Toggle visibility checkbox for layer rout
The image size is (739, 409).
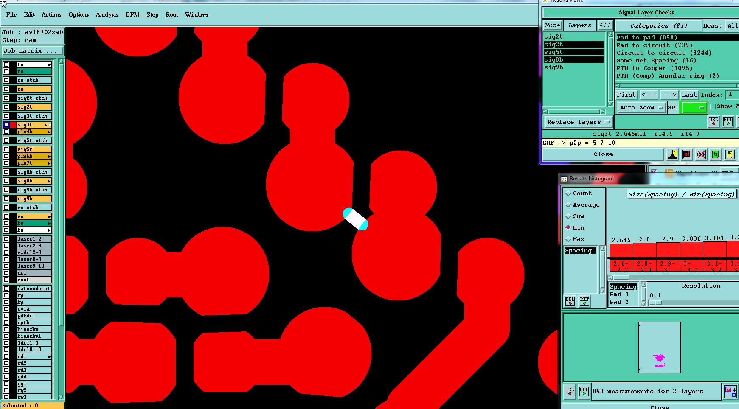pyautogui.click(x=6, y=280)
